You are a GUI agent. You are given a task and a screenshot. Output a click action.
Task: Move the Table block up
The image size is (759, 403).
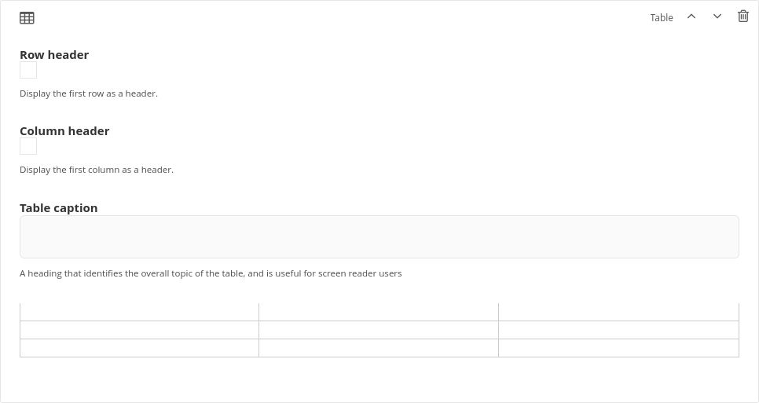coord(691,16)
